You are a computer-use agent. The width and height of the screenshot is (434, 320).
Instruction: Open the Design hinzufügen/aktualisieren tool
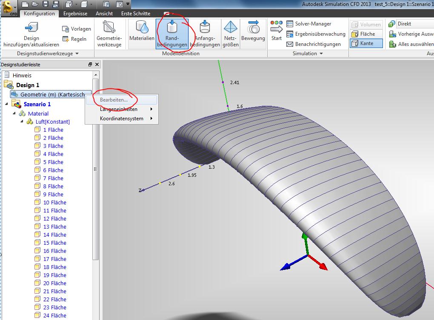[x=31, y=34]
